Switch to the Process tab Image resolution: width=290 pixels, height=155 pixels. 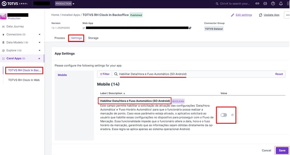(60, 38)
